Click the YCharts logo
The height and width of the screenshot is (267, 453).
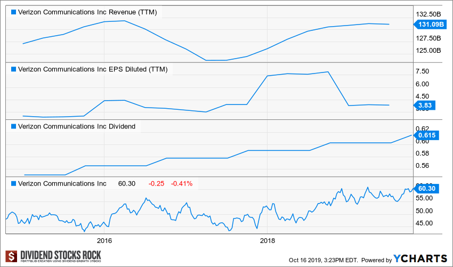tap(420, 258)
